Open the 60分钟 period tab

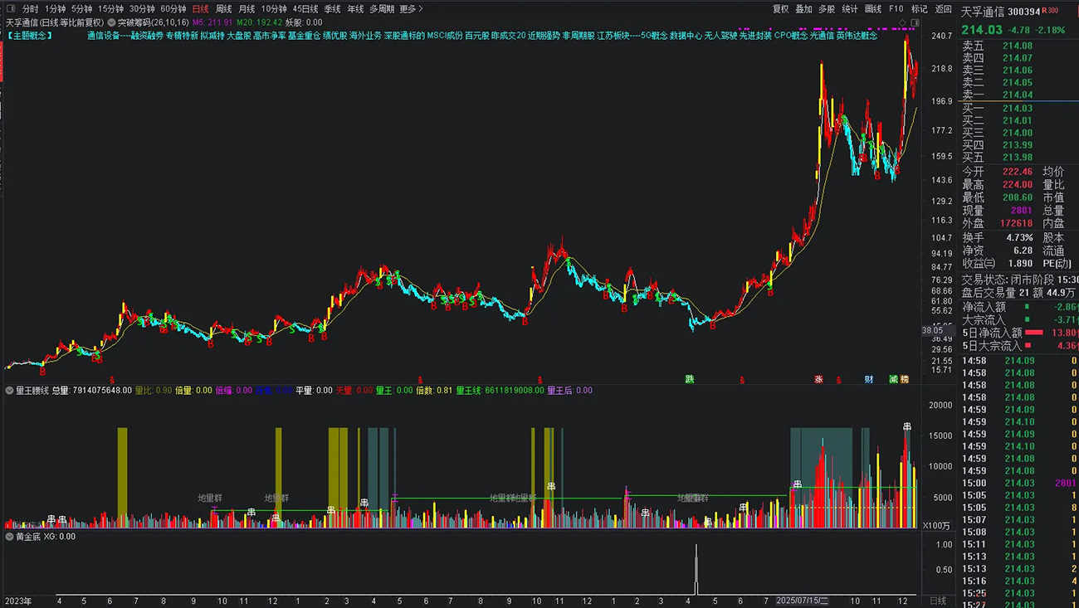[x=173, y=9]
